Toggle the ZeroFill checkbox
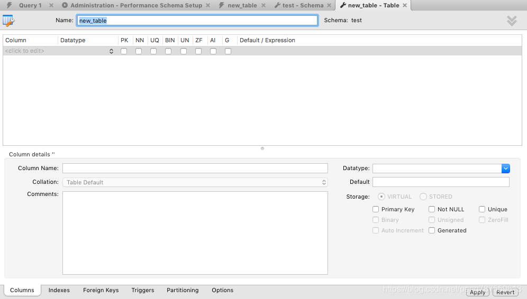The width and height of the screenshot is (527, 299). [482, 220]
